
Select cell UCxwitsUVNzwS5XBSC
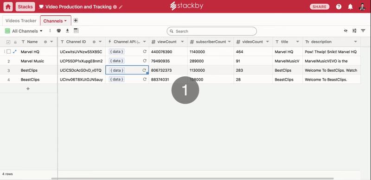pyautogui.click(x=82, y=52)
